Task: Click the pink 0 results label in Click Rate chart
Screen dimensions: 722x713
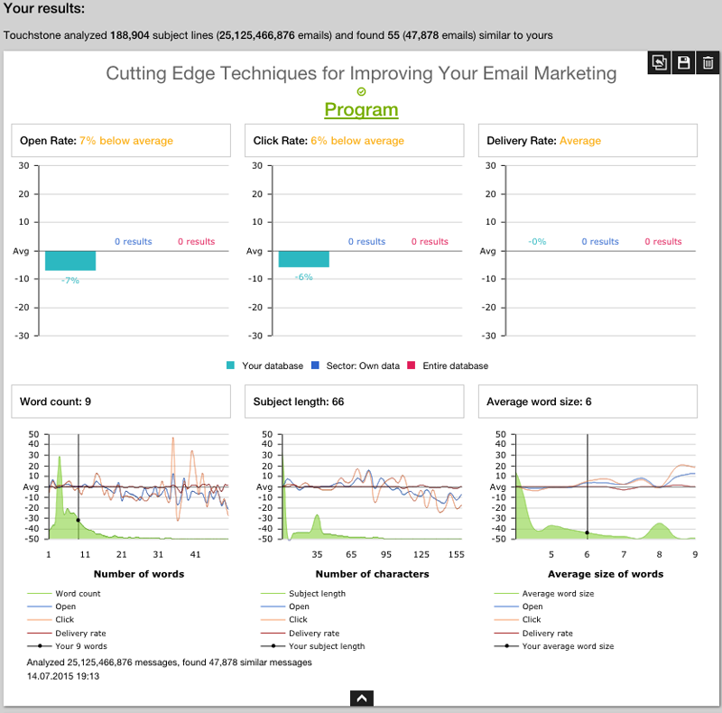Action: point(430,241)
